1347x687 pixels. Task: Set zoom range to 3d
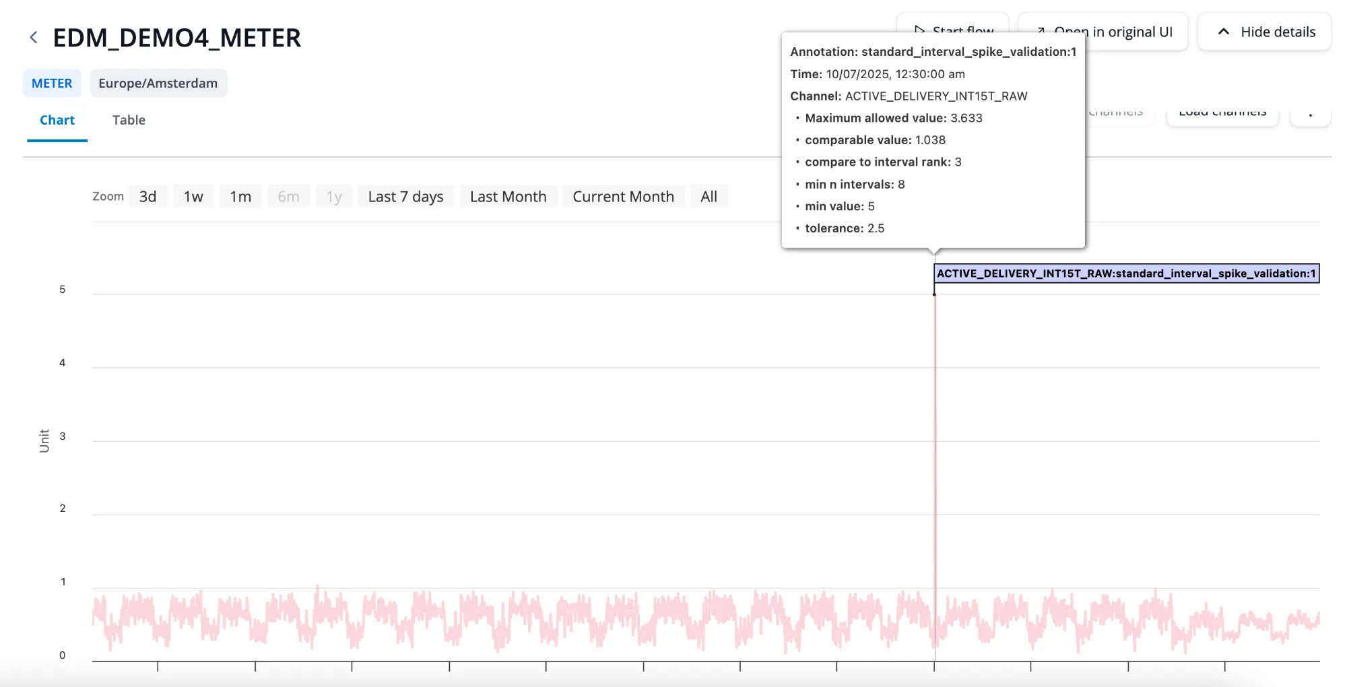147,197
